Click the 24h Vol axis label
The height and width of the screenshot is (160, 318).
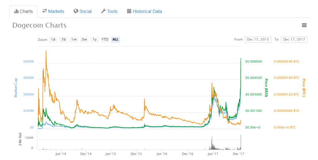pyautogui.click(x=20, y=139)
